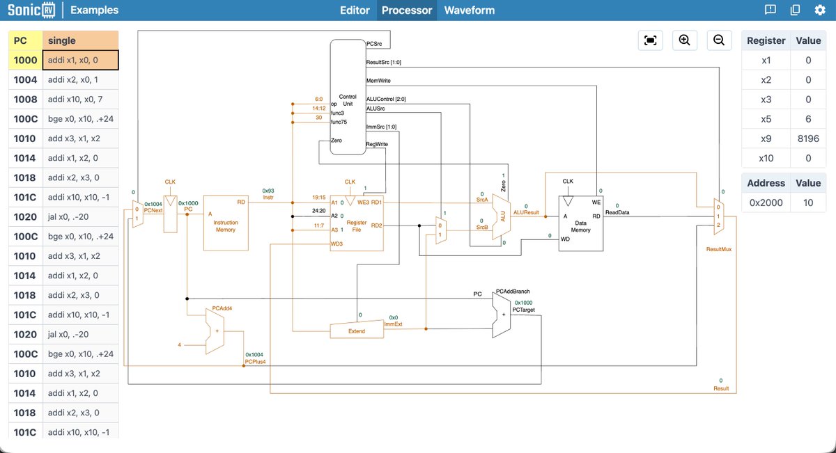The image size is (836, 453).
Task: Click memory value 10
Action: 809,202
